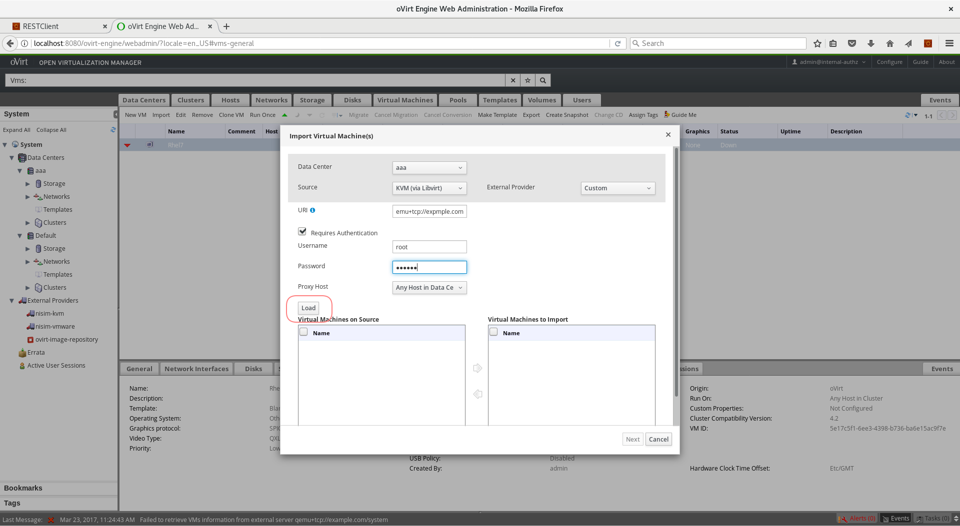Open the Source KVM (via Libvirt) dropdown
Image resolution: width=960 pixels, height=526 pixels.
click(429, 188)
